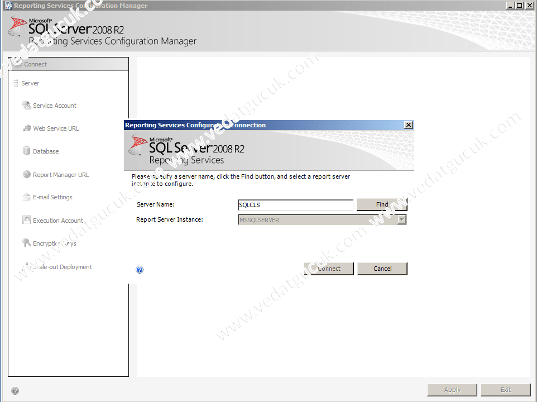Click the Database cylinder icon
537x402 pixels.
pos(26,151)
